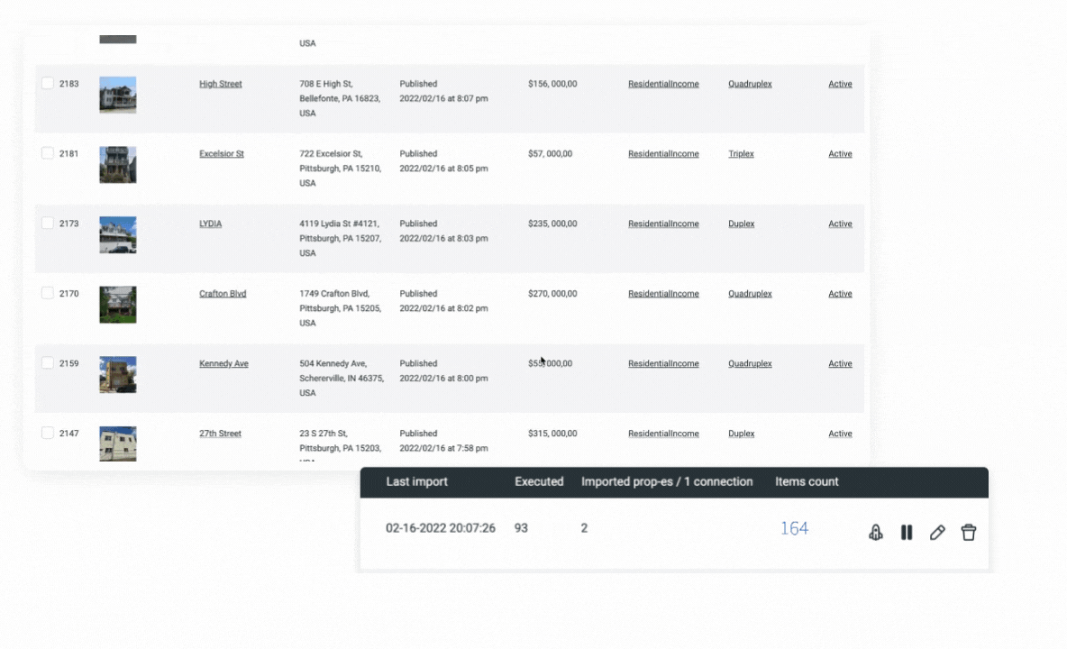Click Duplex type in the LYDIA row
The image size is (1067, 649).
click(x=741, y=224)
